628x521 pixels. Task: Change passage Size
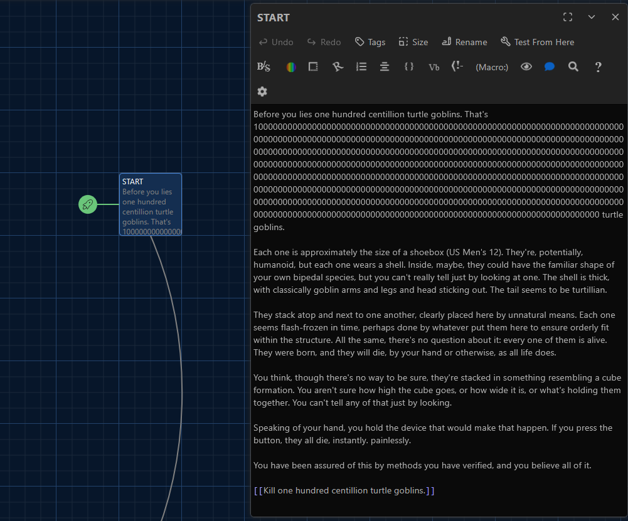tap(413, 42)
